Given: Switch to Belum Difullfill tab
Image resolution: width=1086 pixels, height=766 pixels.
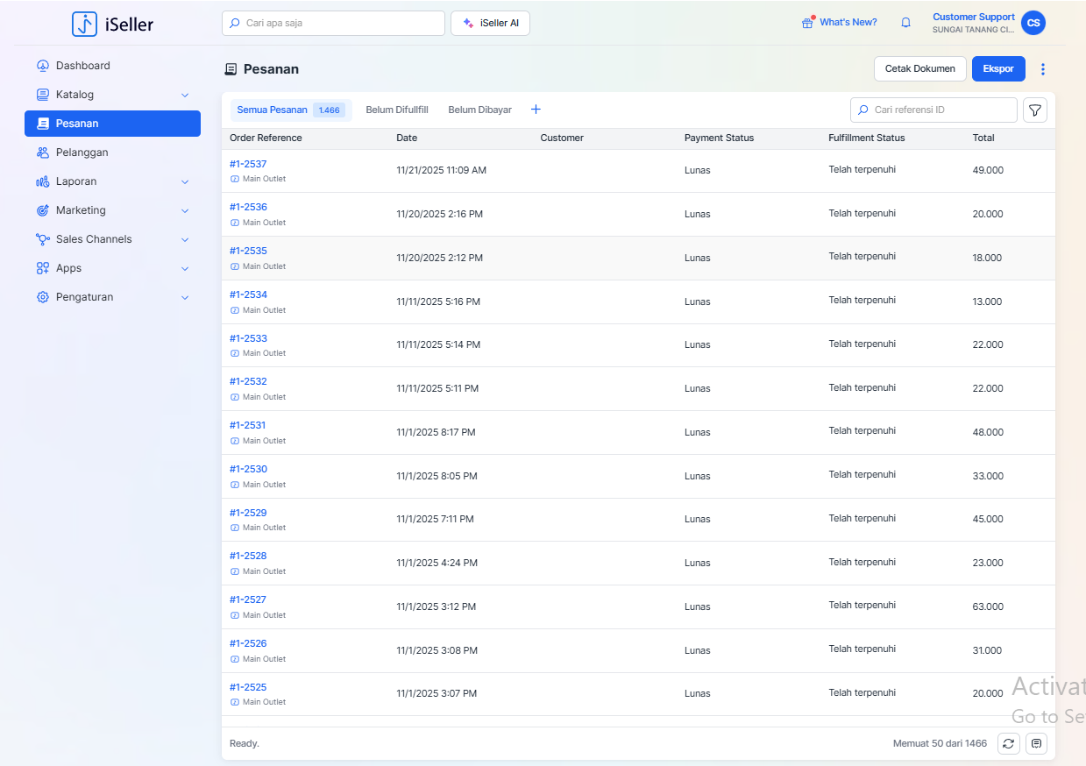Looking at the screenshot, I should (397, 110).
